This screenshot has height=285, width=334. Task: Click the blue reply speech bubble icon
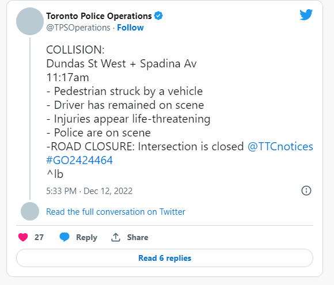point(64,237)
